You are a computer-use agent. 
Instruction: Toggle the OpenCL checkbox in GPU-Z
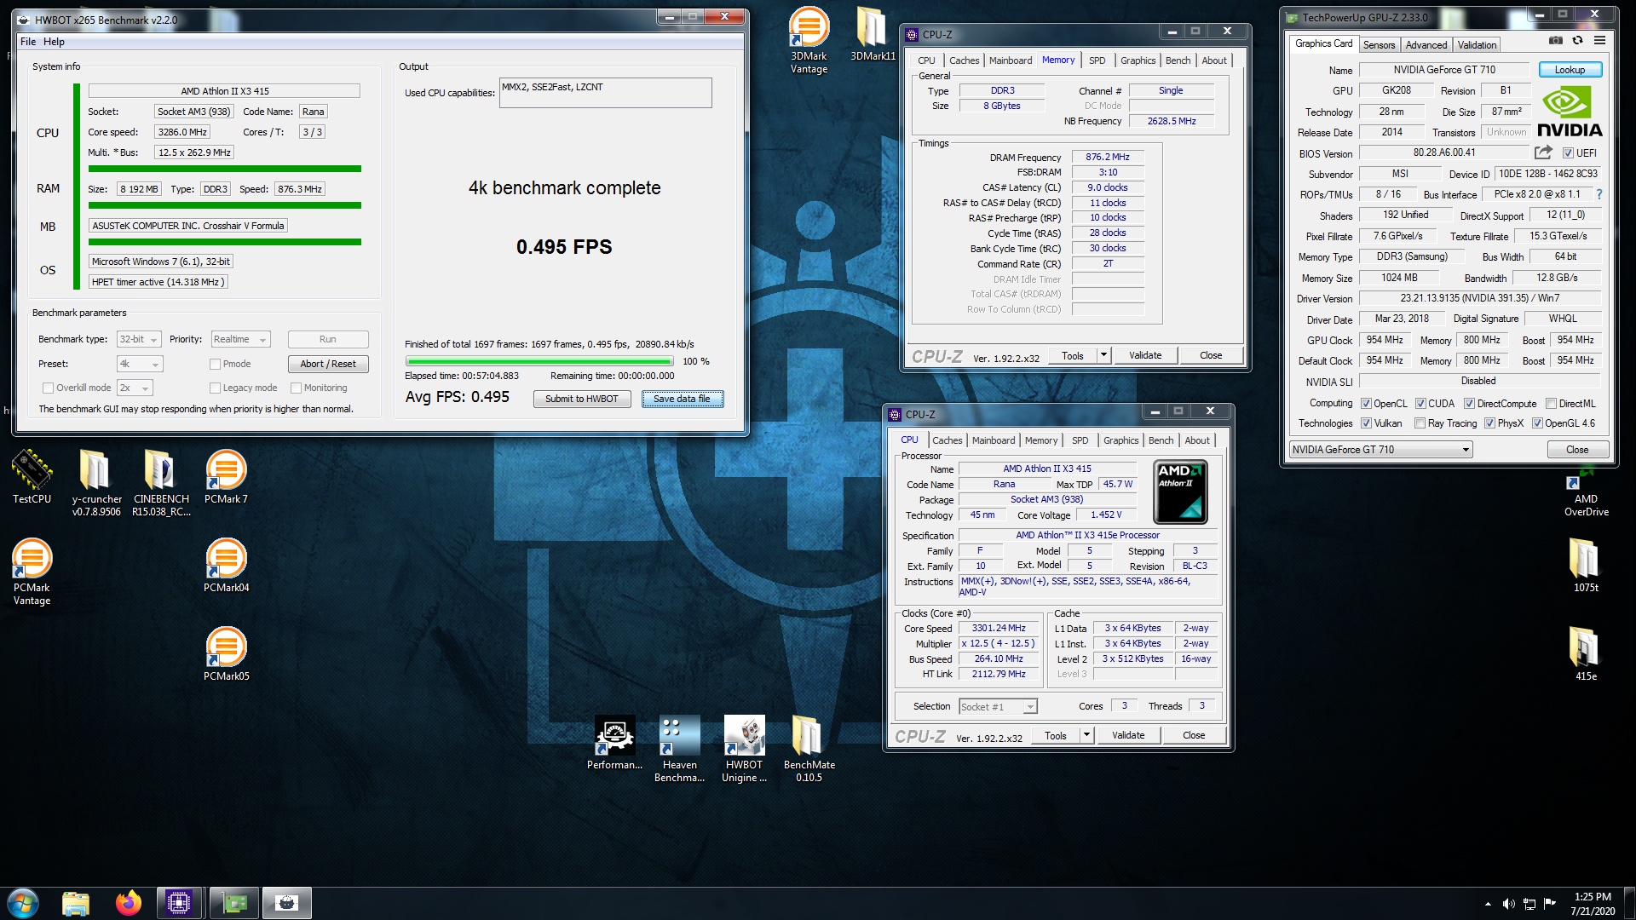point(1366,404)
